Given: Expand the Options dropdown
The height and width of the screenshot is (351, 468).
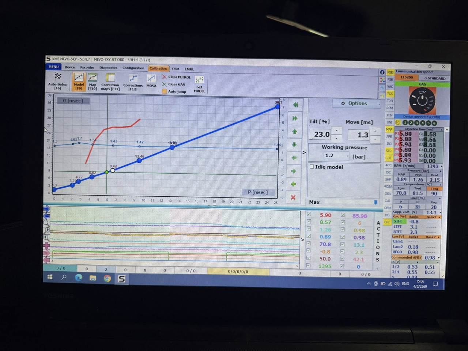Looking at the screenshot, I should point(356,103).
